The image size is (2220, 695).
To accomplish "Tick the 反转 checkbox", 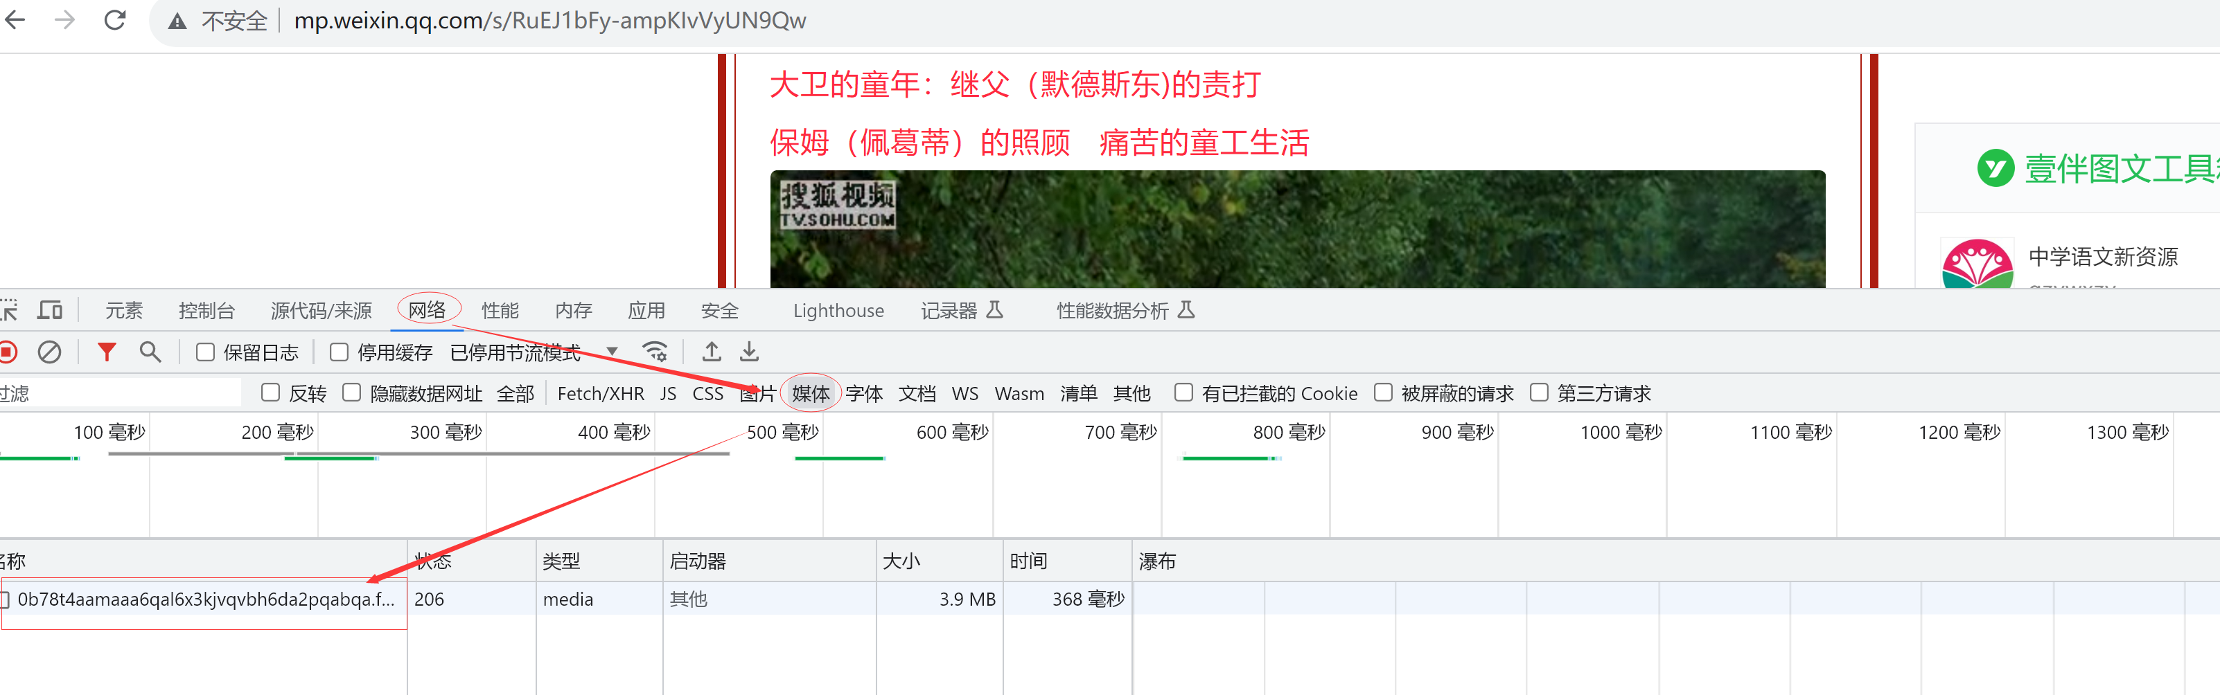I will 271,392.
